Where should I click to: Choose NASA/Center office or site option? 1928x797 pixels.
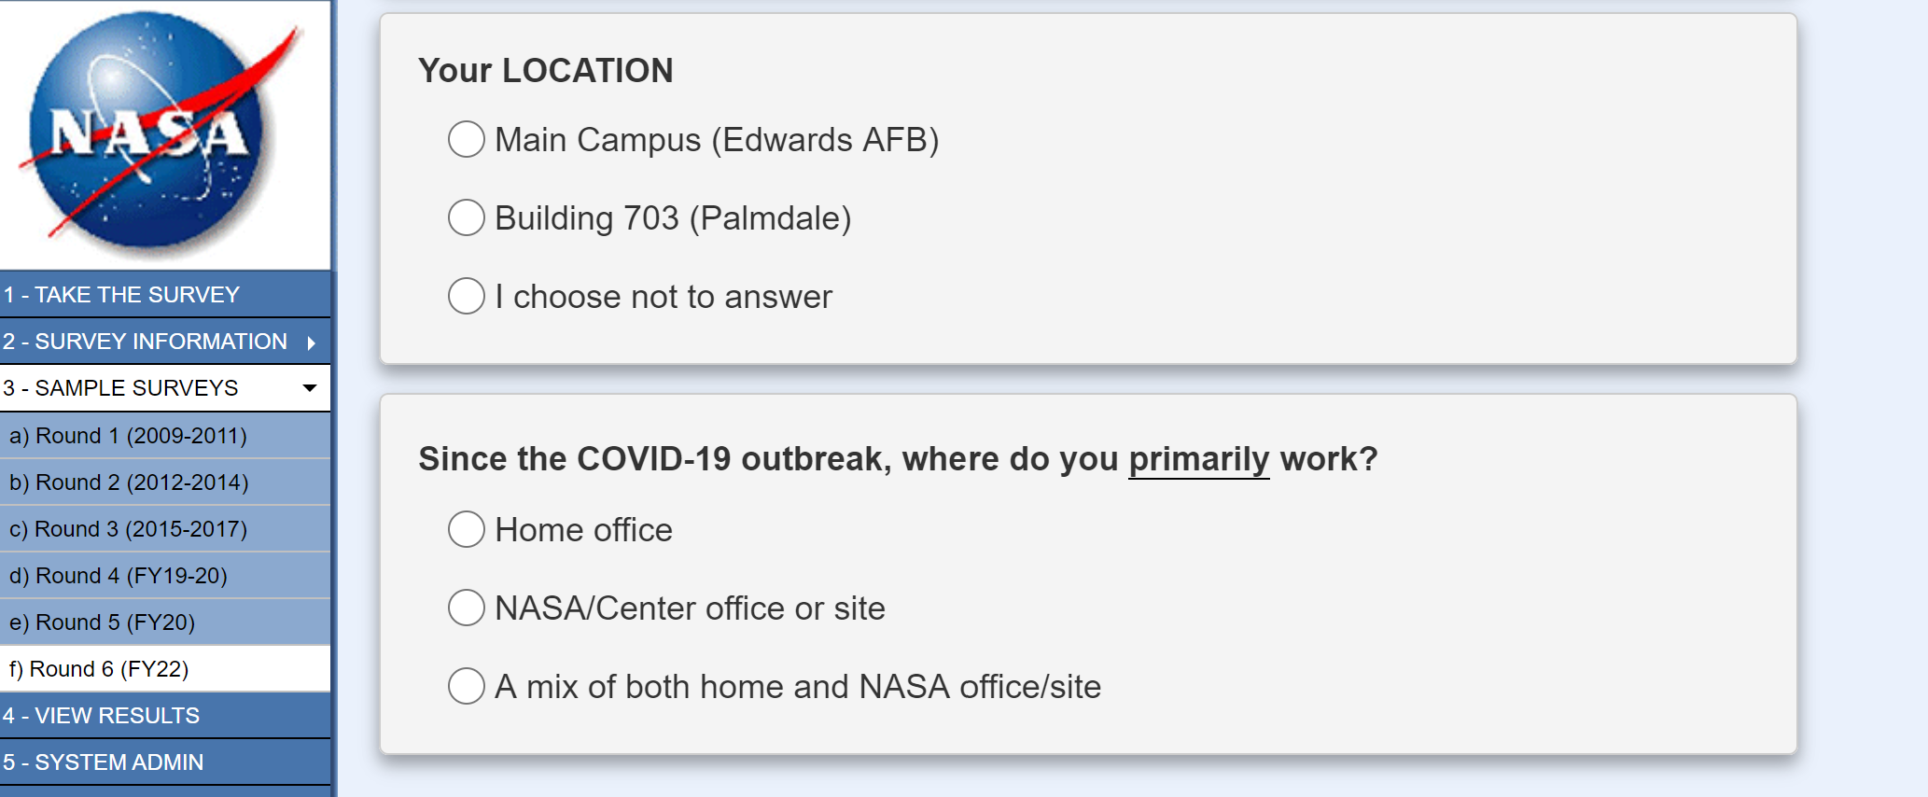click(x=467, y=608)
